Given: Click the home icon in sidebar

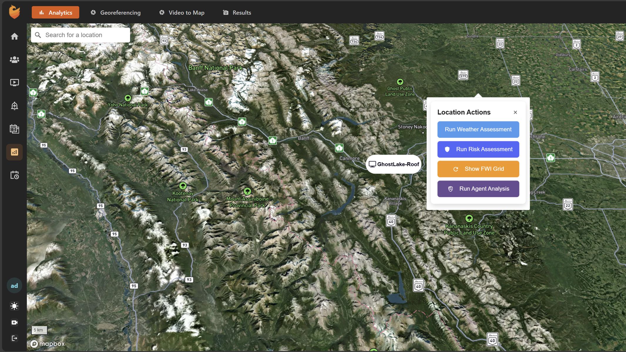Looking at the screenshot, I should 14,36.
